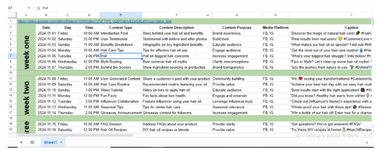Viewport: 387px width, 155px height.
Task: Add a new sheet with plus icon
Action: [x=21, y=142]
